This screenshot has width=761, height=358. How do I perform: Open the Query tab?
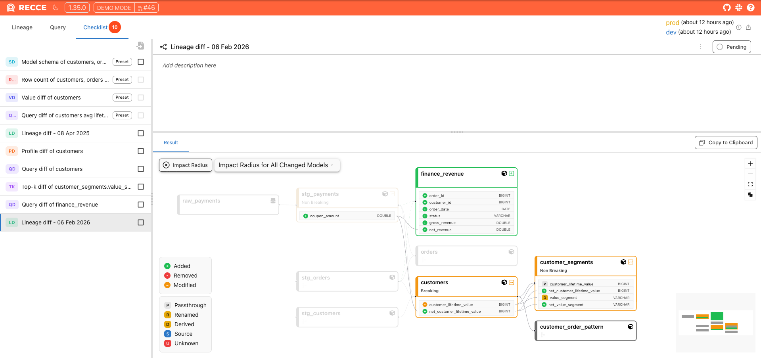(58, 27)
